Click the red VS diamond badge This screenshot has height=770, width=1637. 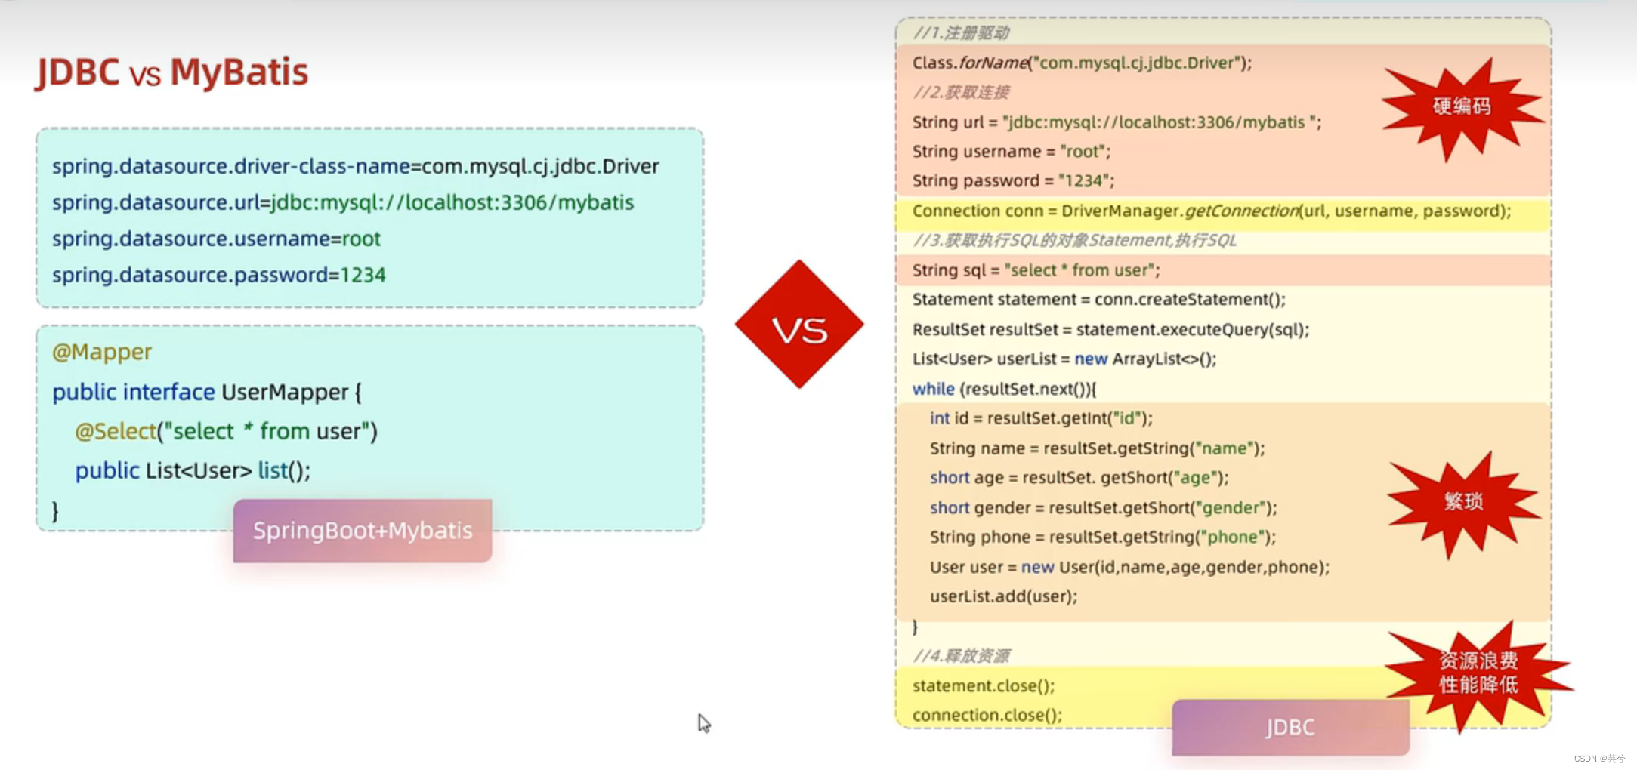(799, 325)
